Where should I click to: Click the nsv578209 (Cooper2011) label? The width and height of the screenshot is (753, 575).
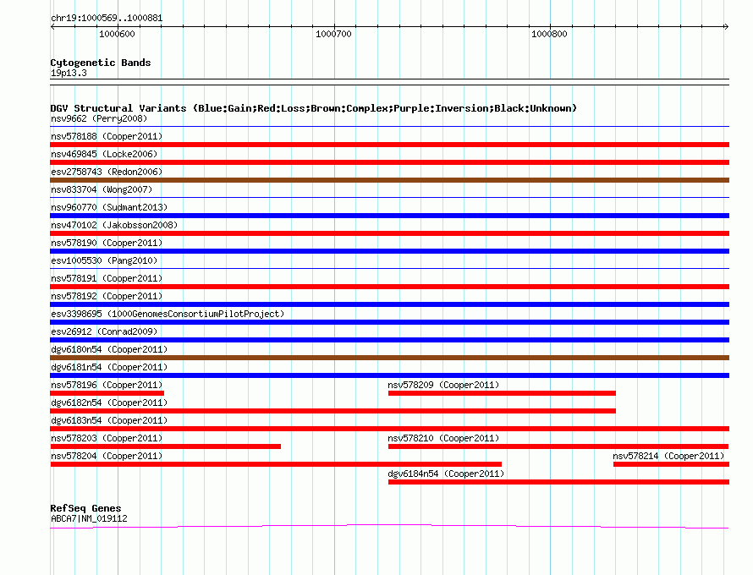[x=443, y=385]
